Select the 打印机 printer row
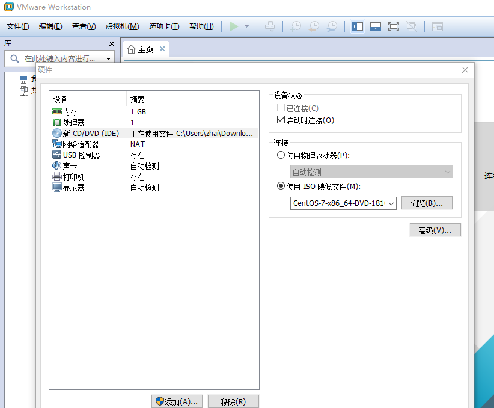 click(154, 177)
